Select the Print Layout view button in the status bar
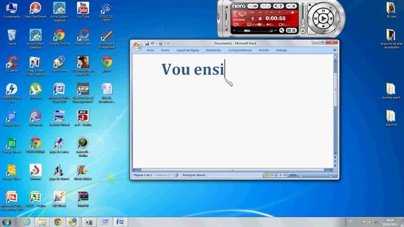Image resolution: width=404 pixels, height=227 pixels. 266,175
